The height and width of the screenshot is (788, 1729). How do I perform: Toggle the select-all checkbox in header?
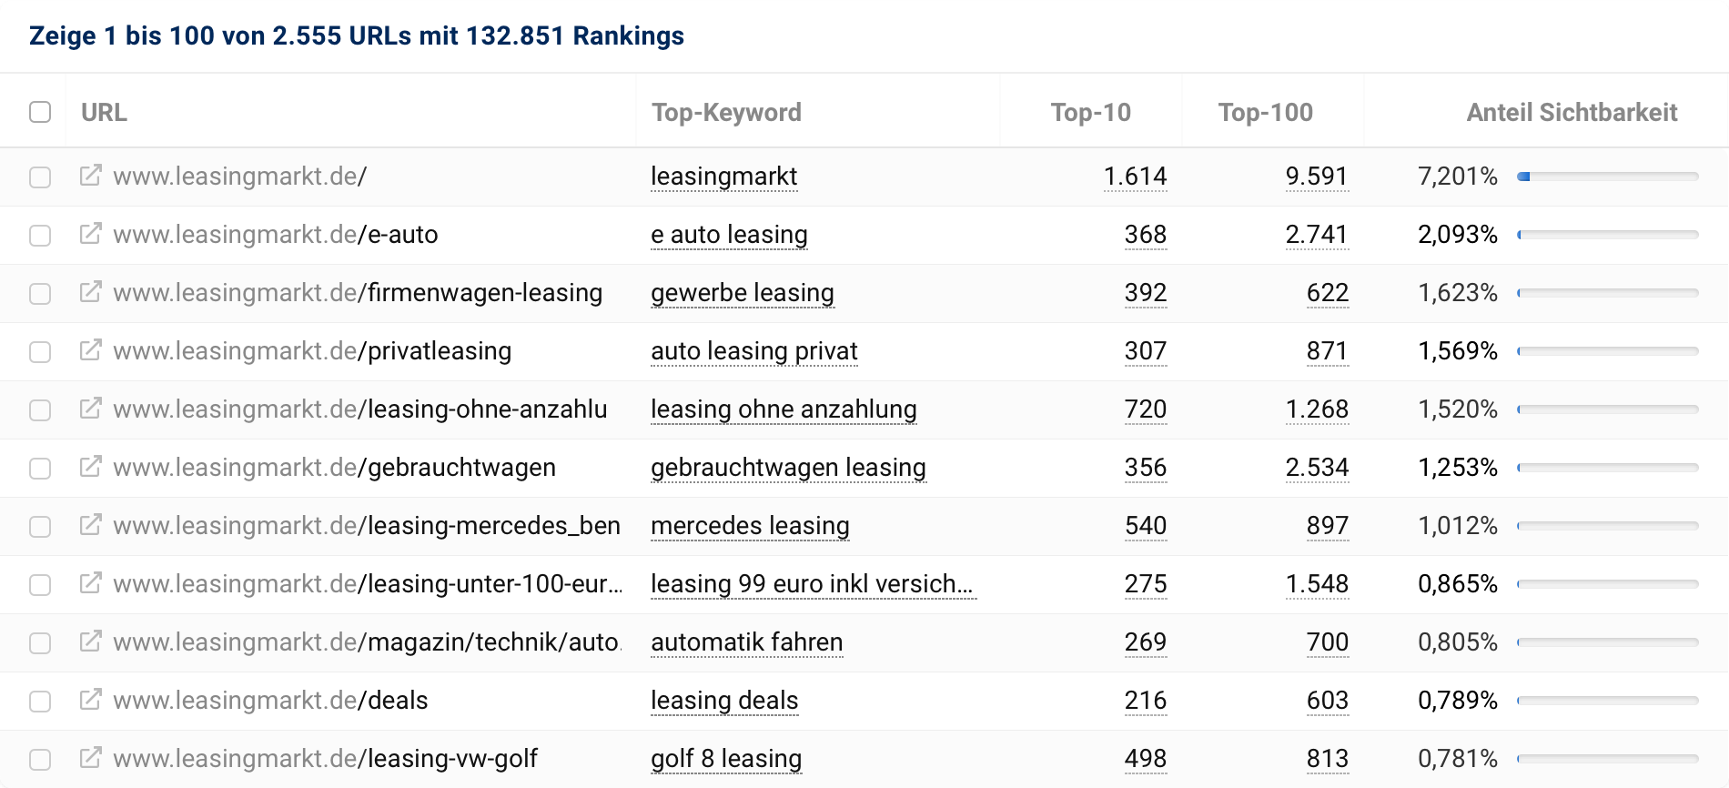pos(40,112)
